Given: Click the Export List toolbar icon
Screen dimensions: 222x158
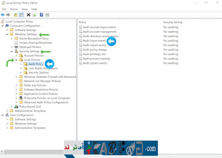Looking at the screenshot, I should (x=34, y=15).
